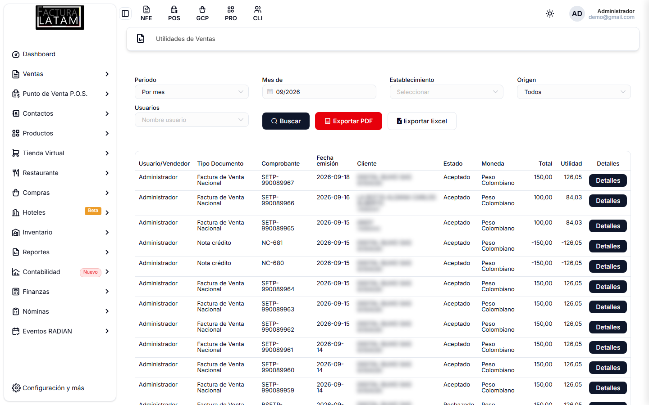Click the Productos grid icon
This screenshot has width=649, height=405.
coord(16,134)
